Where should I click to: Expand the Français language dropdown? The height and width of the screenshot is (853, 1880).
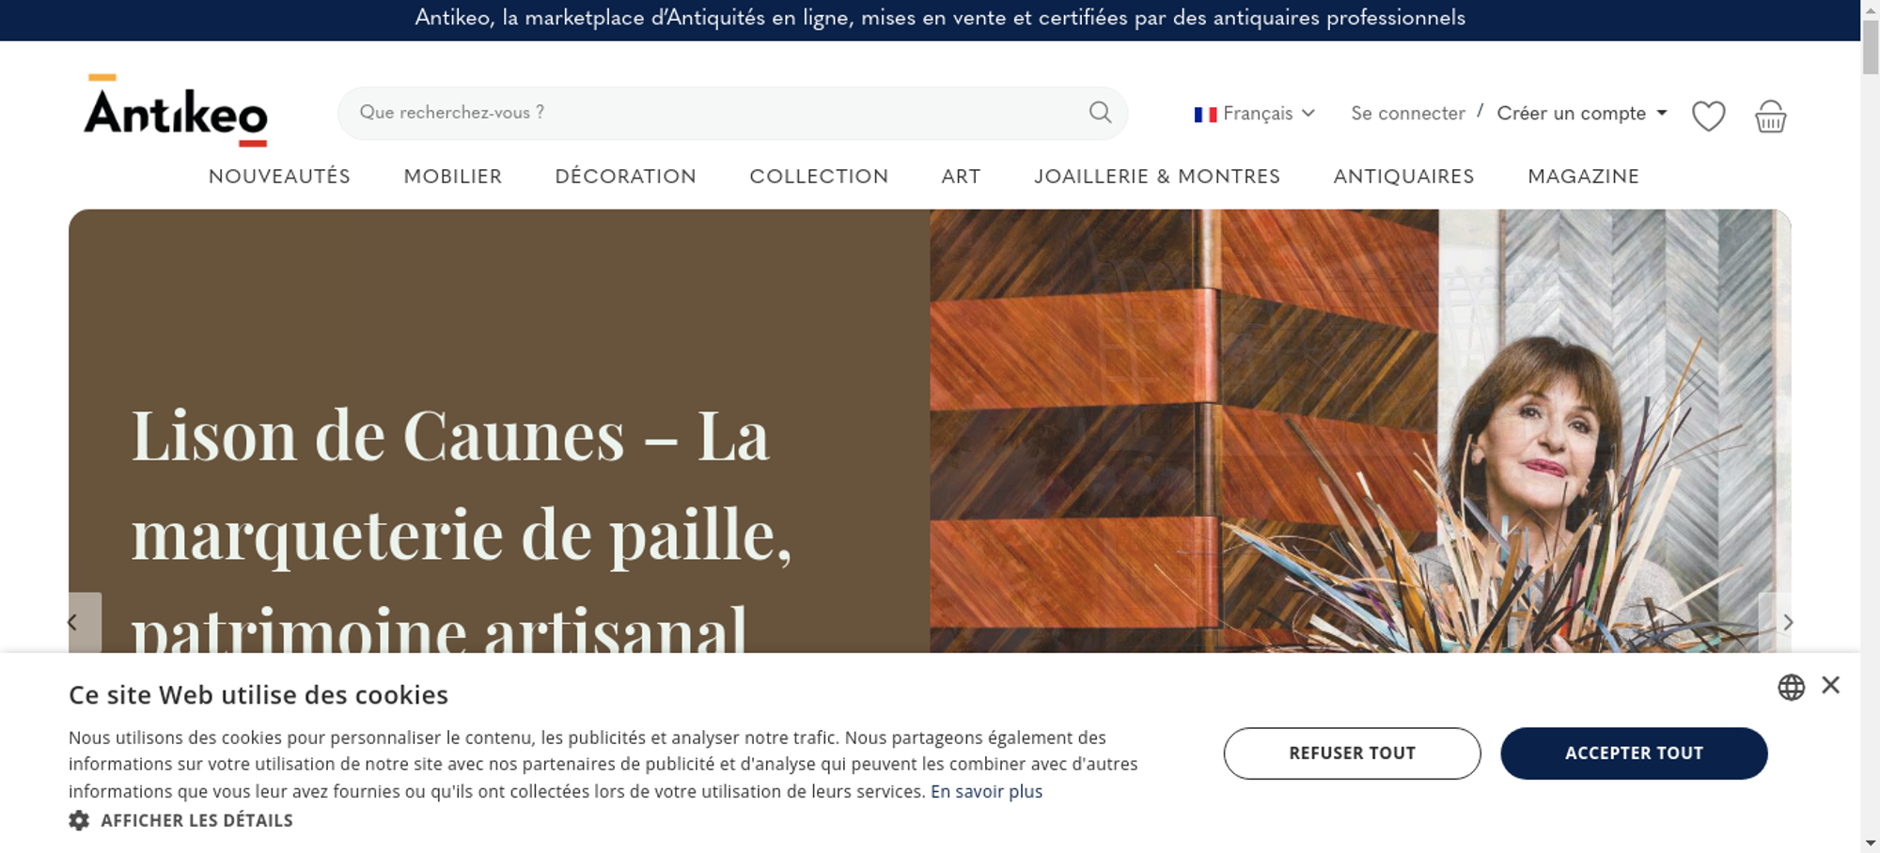point(1255,114)
